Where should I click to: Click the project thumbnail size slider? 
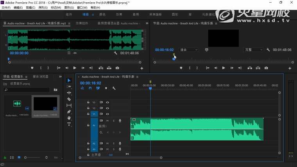pyautogui.click(x=26, y=158)
